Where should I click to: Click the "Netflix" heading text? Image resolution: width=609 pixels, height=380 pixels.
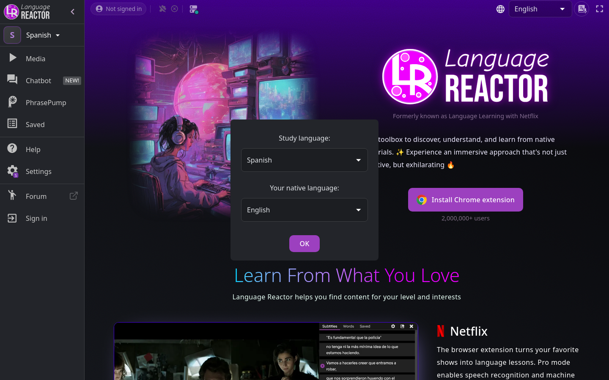tap(469, 331)
